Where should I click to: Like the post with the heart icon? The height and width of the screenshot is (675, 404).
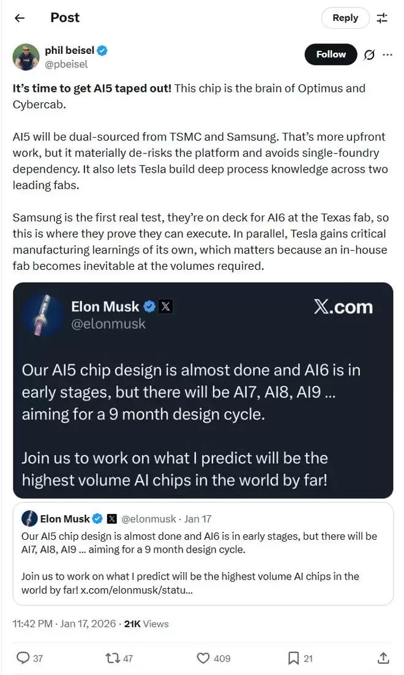point(204,658)
